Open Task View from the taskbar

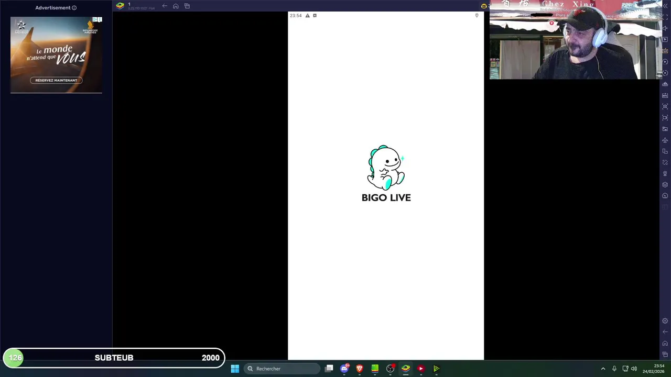[329, 369]
